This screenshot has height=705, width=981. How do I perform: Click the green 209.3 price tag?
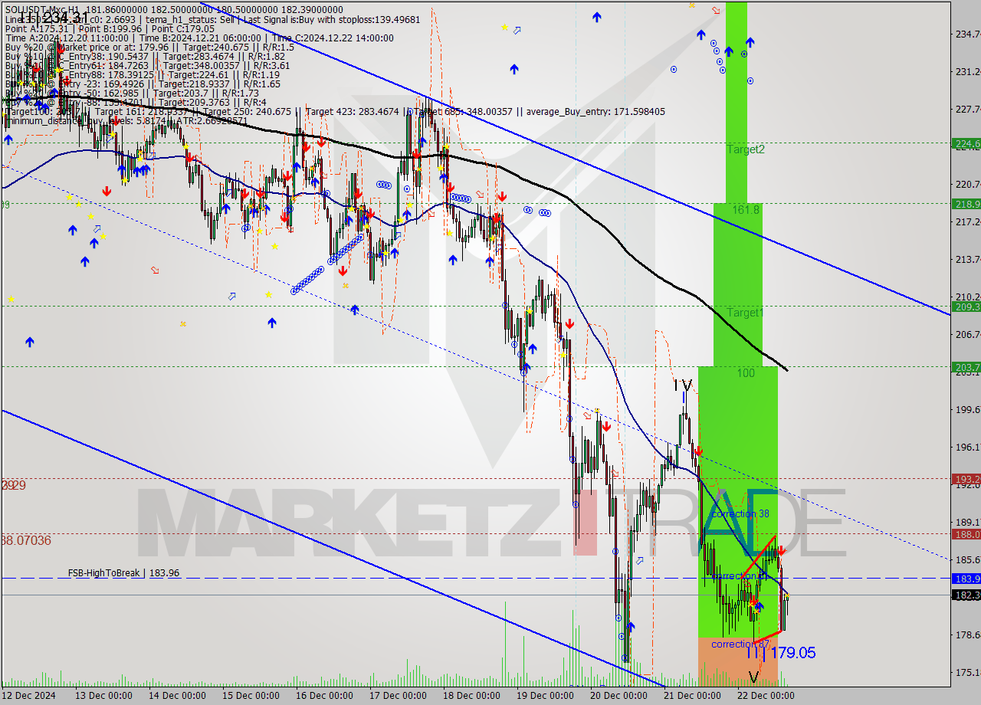(x=966, y=307)
